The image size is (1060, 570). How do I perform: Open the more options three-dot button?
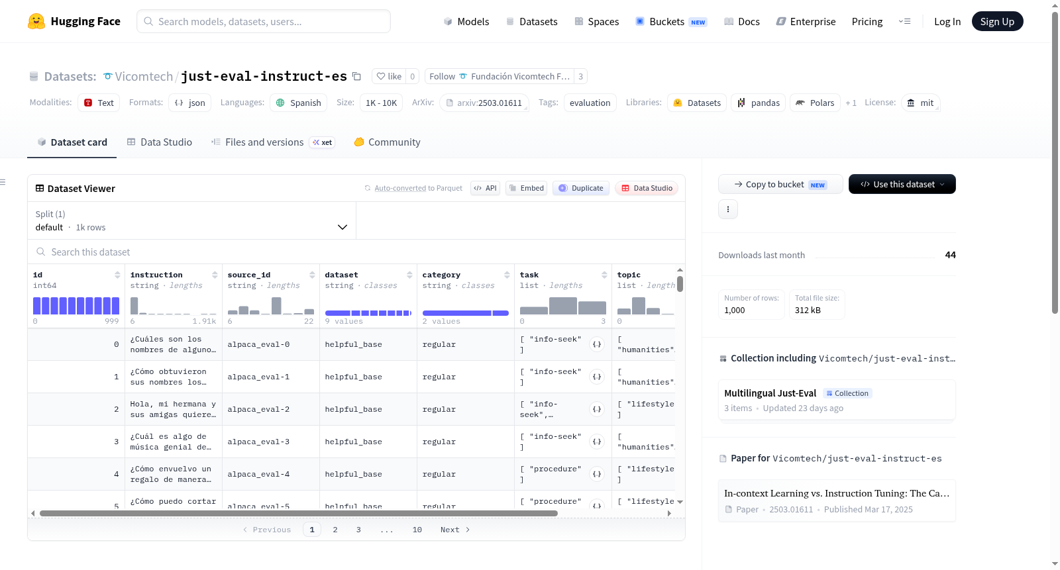coord(728,209)
